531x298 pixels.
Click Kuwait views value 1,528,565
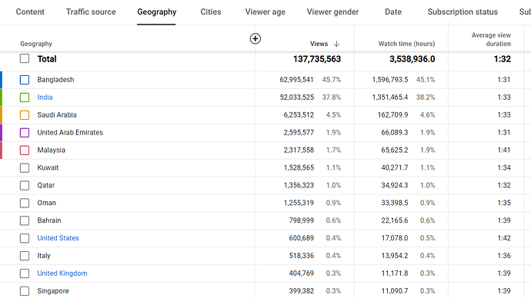pyautogui.click(x=299, y=167)
